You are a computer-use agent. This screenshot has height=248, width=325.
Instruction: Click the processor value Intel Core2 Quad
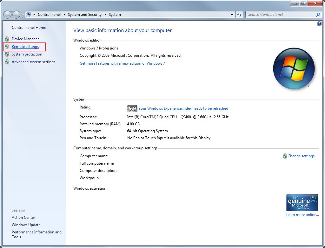click(178, 117)
